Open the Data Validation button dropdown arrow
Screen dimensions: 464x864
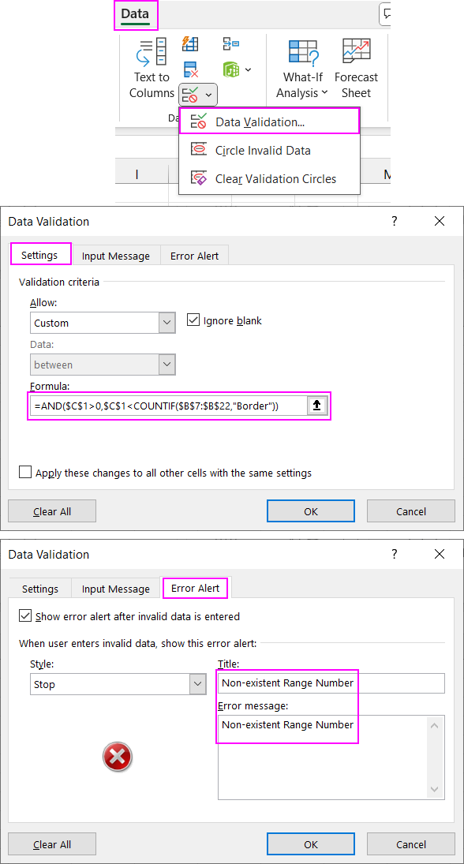click(208, 95)
